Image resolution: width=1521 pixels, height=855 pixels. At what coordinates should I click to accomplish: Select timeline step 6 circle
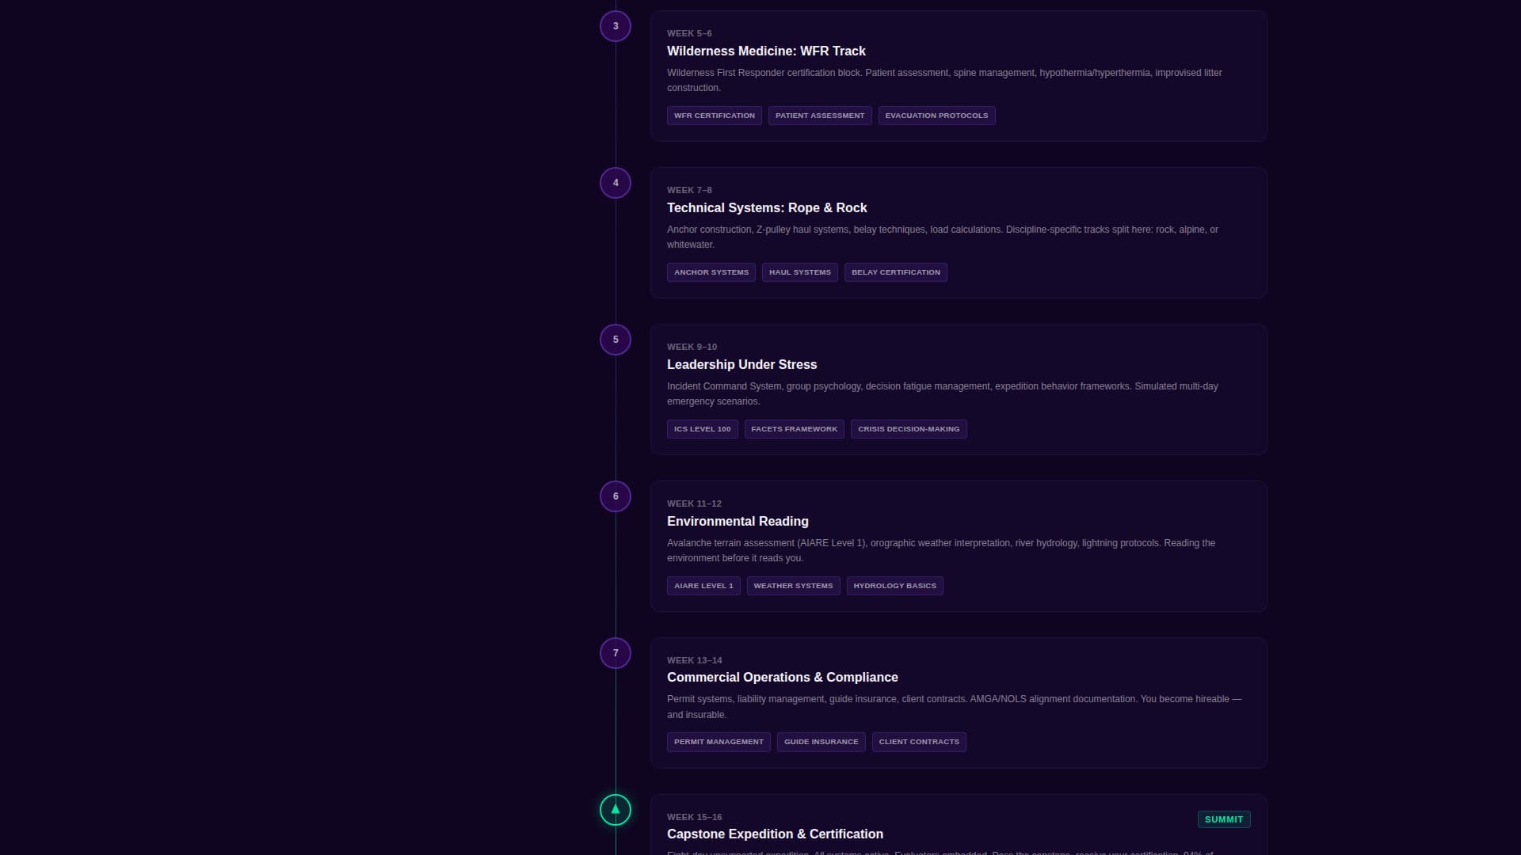(x=616, y=496)
